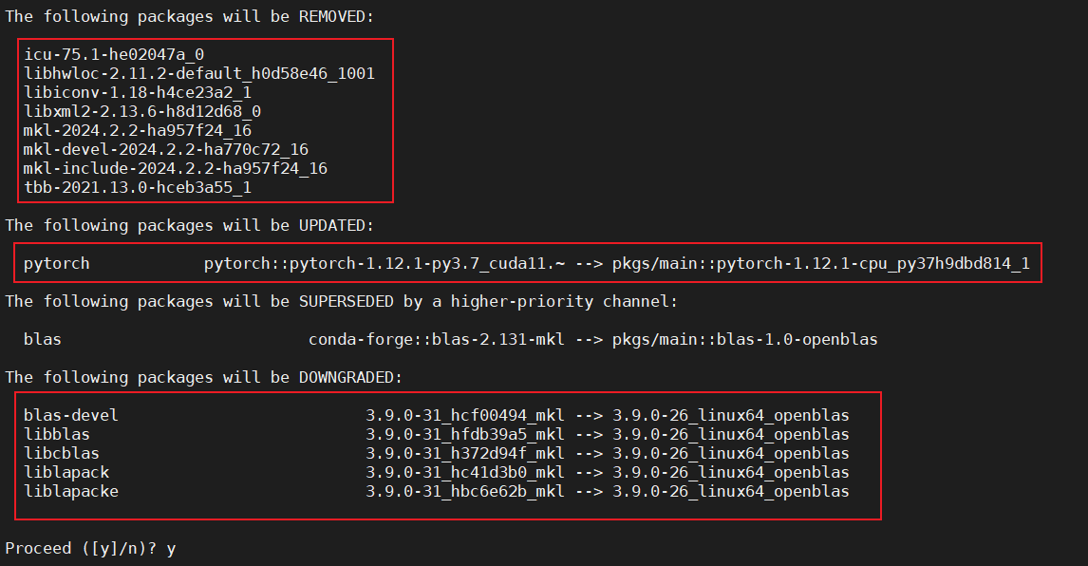Click the libxml2-2.13.6-h8d12d68_0 text

tap(142, 111)
